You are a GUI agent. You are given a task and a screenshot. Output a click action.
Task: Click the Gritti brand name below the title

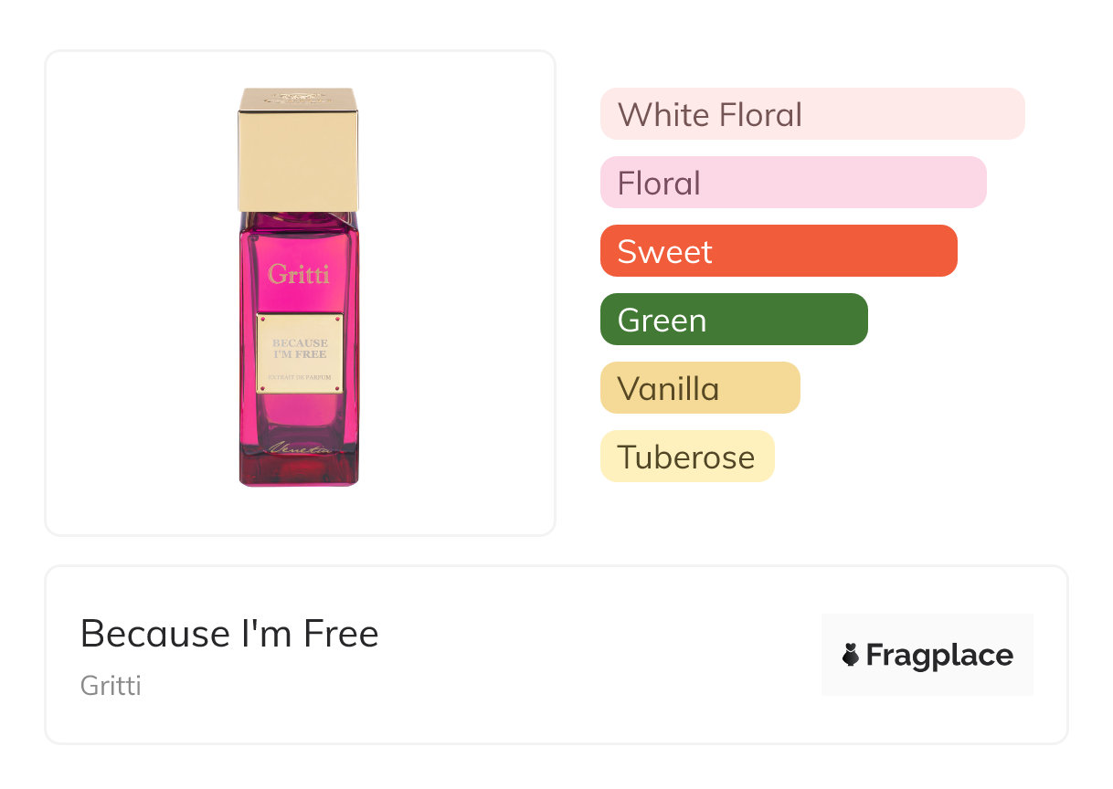111,685
